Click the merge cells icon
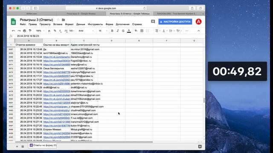The width and height of the screenshot is (273, 153). coord(148,31)
